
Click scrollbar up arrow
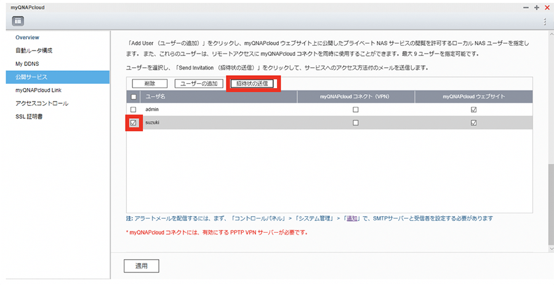coord(551,34)
